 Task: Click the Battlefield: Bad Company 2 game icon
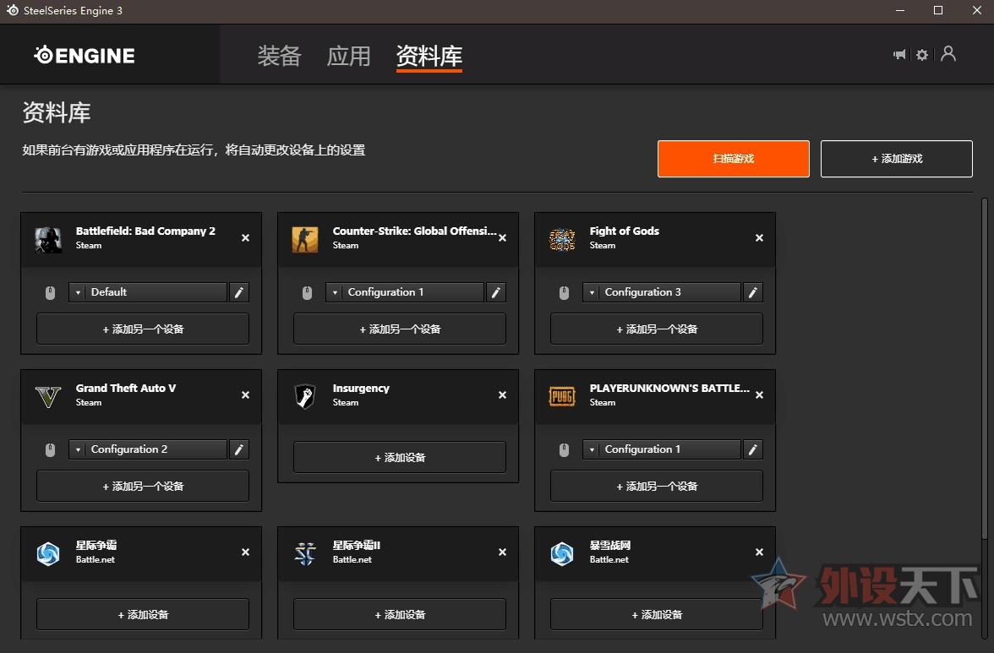[48, 239]
